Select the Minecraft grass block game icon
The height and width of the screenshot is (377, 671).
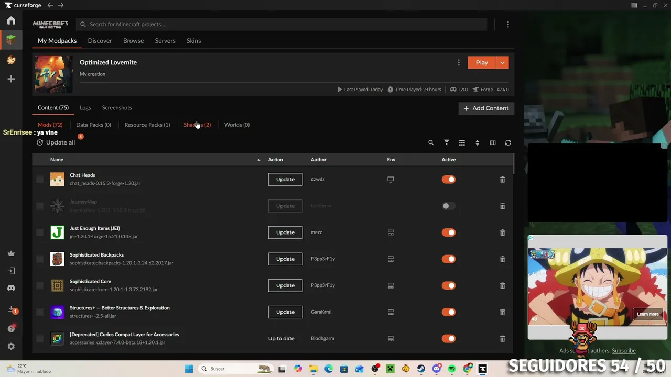click(x=11, y=40)
